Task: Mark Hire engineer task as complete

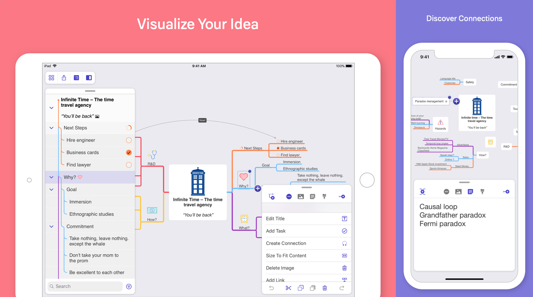Action: 129,140
